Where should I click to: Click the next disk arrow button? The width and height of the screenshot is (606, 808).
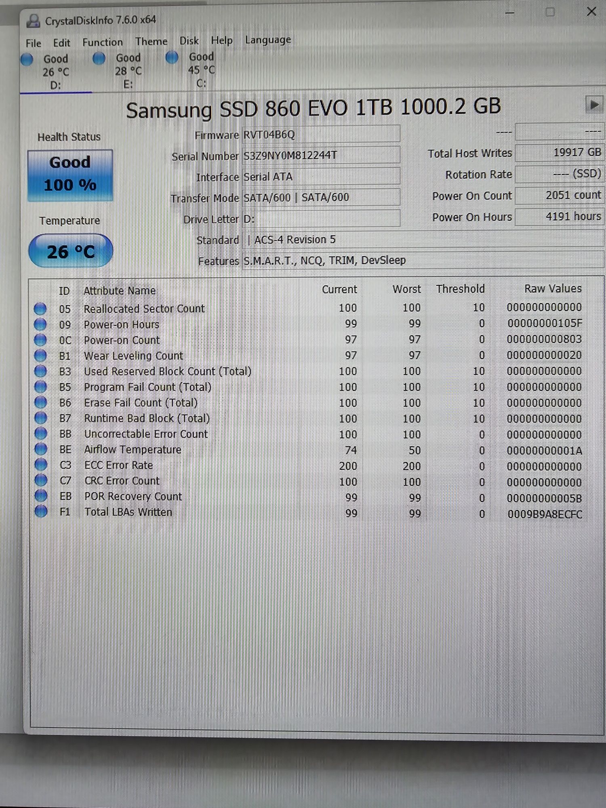[x=593, y=105]
